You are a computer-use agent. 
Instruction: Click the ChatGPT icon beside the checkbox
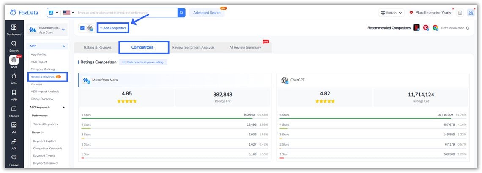pyautogui.click(x=90, y=28)
